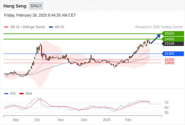Click the Hang Seng title

coord(15,6)
